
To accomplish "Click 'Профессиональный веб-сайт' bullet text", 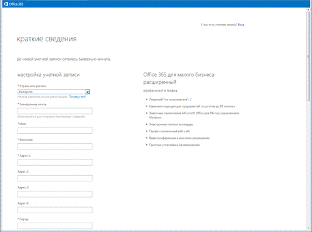I will tap(169, 131).
